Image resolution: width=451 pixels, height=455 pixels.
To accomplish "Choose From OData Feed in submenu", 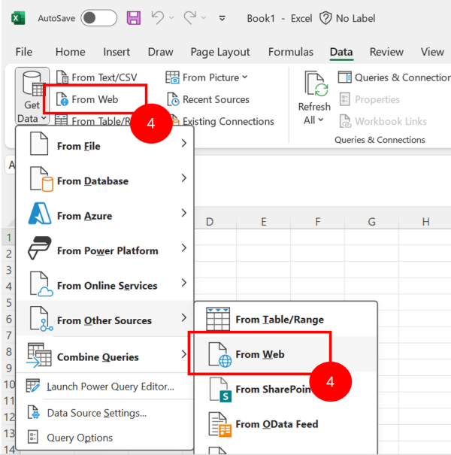I will (286, 424).
